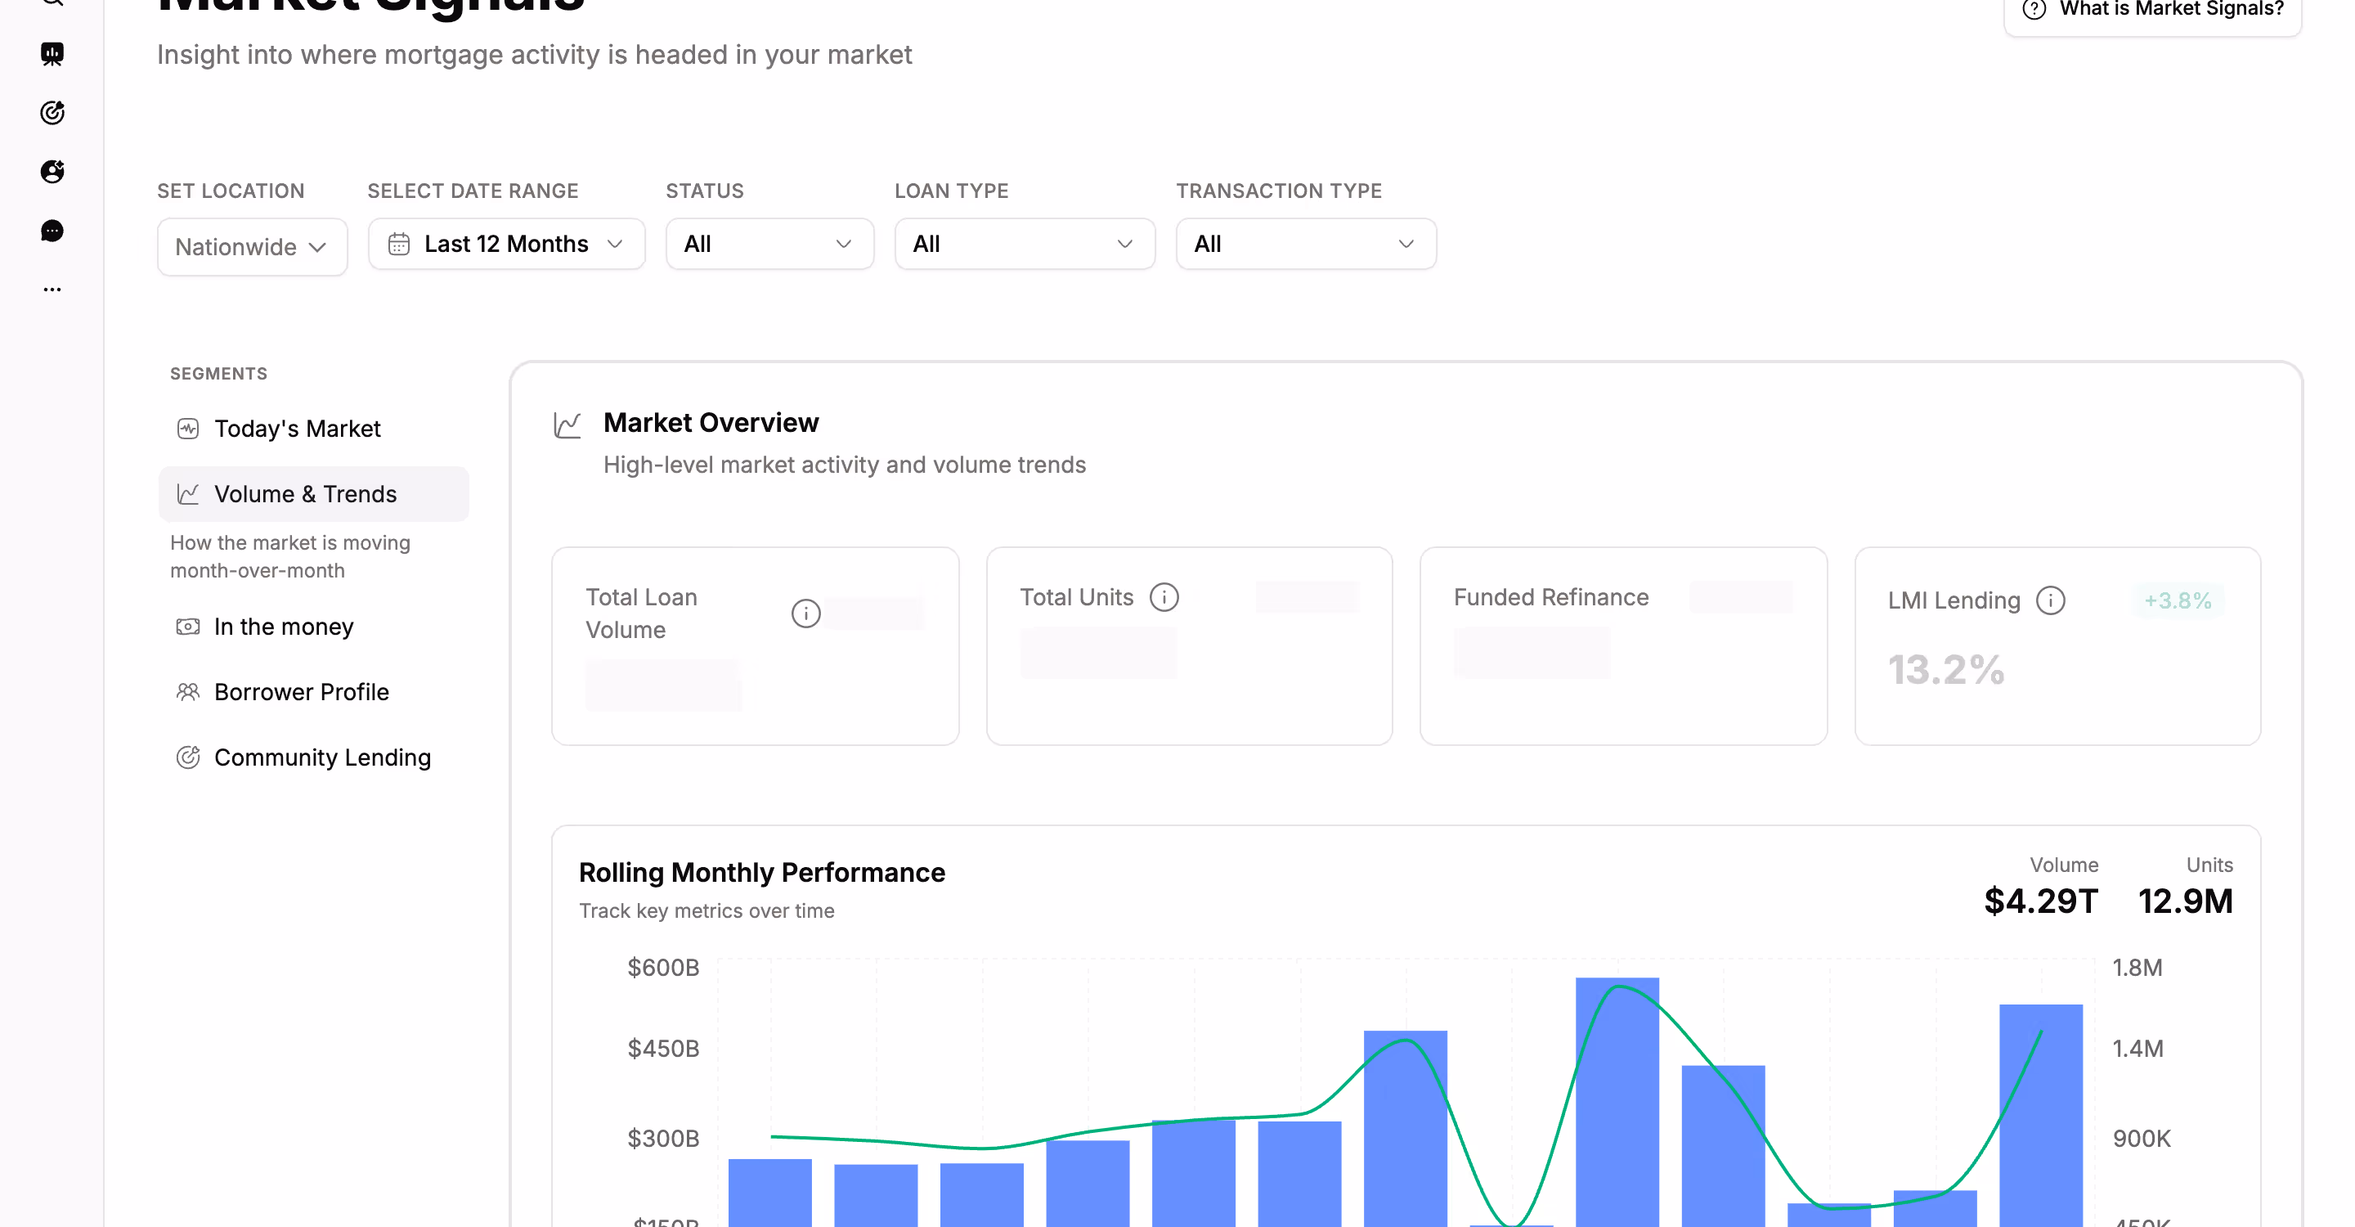Select the Today's Market segment
This screenshot has height=1227, width=2355.
[313, 429]
